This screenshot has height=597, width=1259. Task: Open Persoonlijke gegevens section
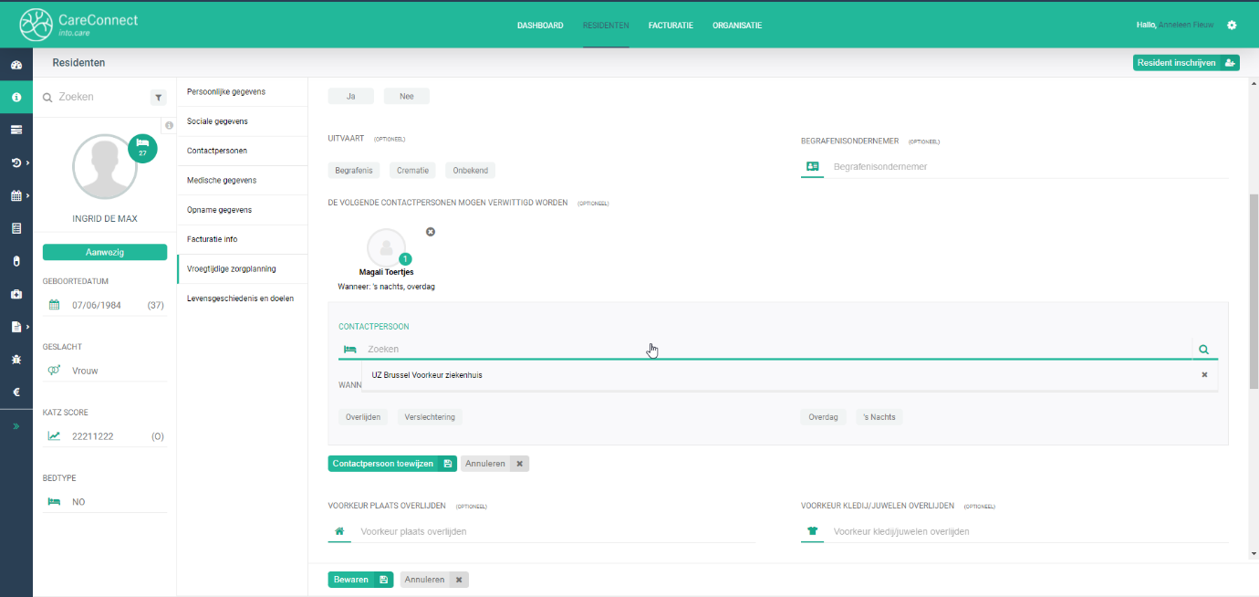[242, 92]
